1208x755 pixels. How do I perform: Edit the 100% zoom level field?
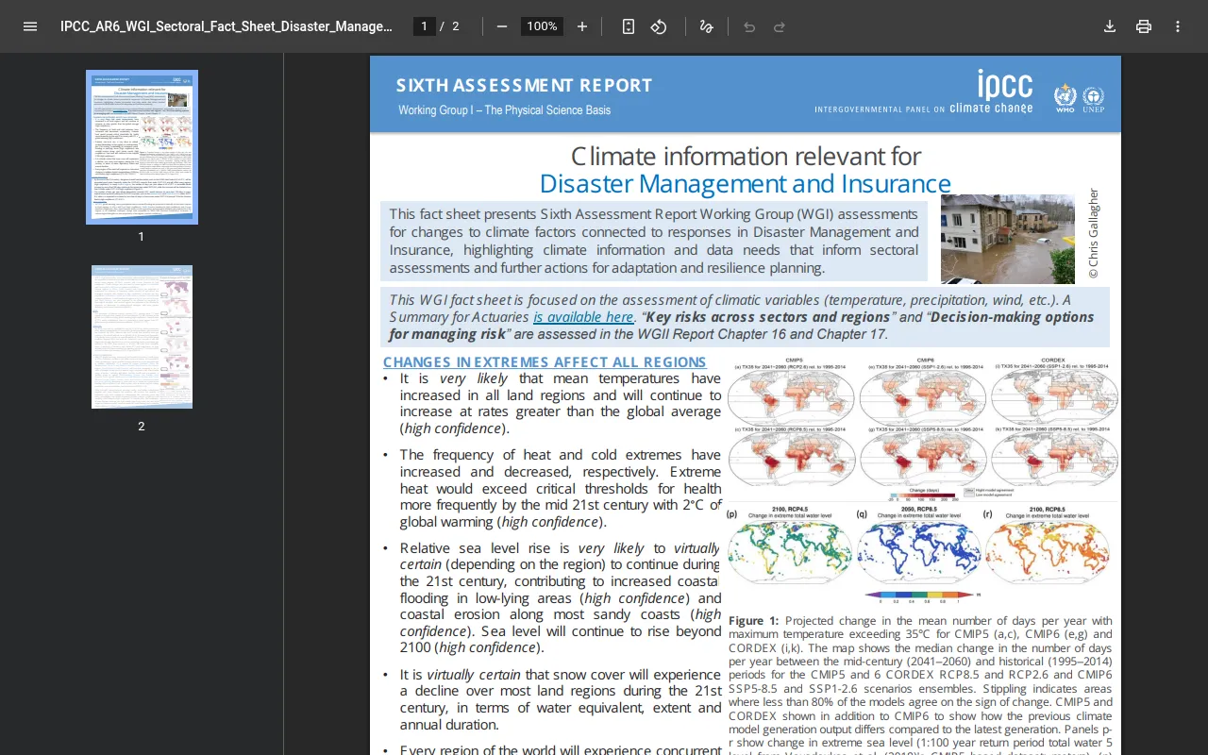(542, 26)
